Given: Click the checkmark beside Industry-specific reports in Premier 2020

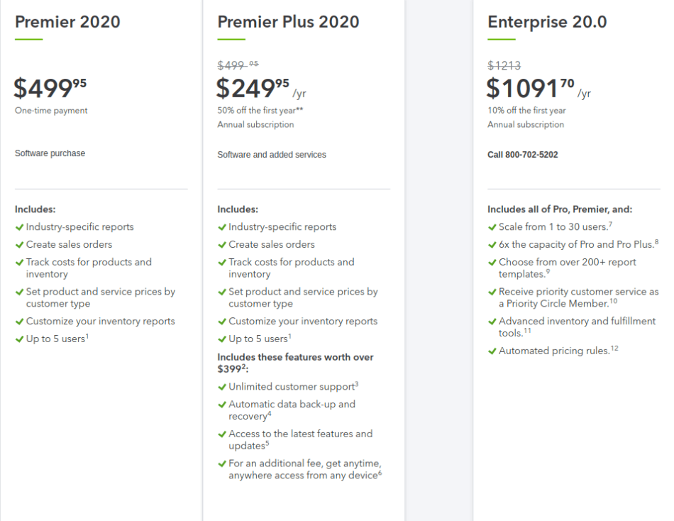Looking at the screenshot, I should tap(19, 227).
